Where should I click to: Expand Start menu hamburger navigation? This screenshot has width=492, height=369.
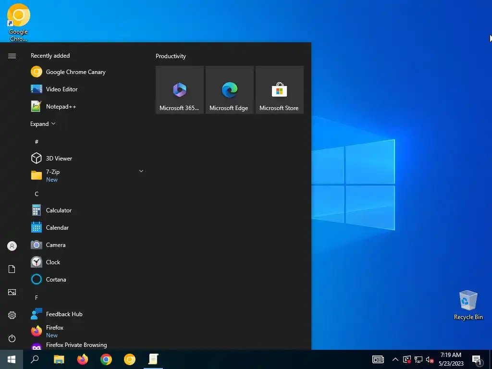click(12, 56)
